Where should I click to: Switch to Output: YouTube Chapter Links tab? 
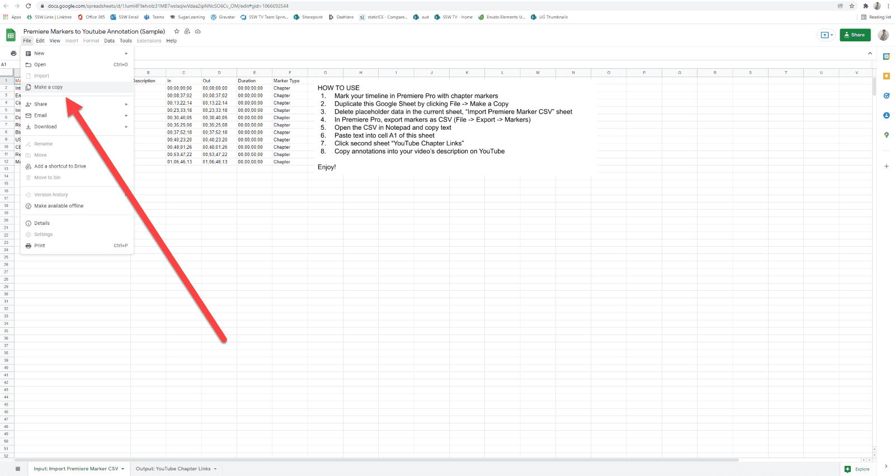(x=173, y=469)
